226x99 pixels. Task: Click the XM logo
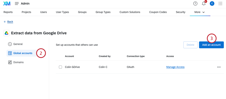(7, 4)
